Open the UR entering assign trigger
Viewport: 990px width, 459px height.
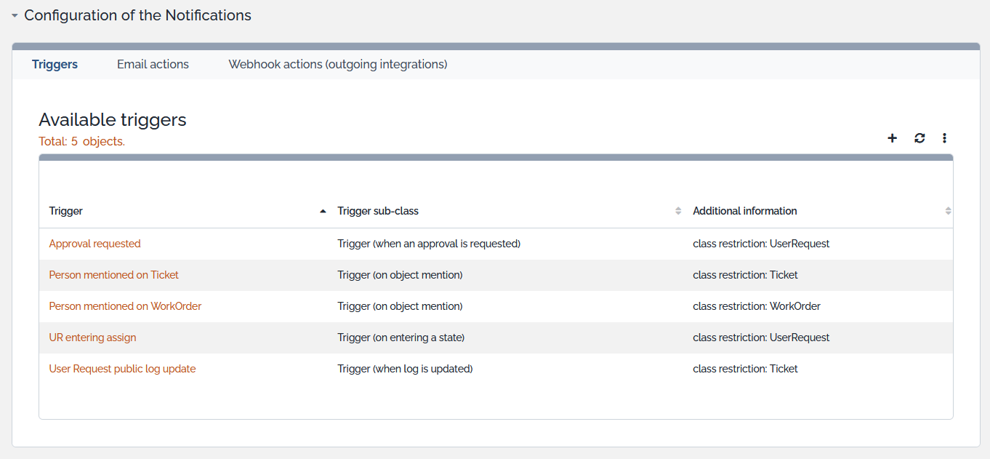(92, 338)
